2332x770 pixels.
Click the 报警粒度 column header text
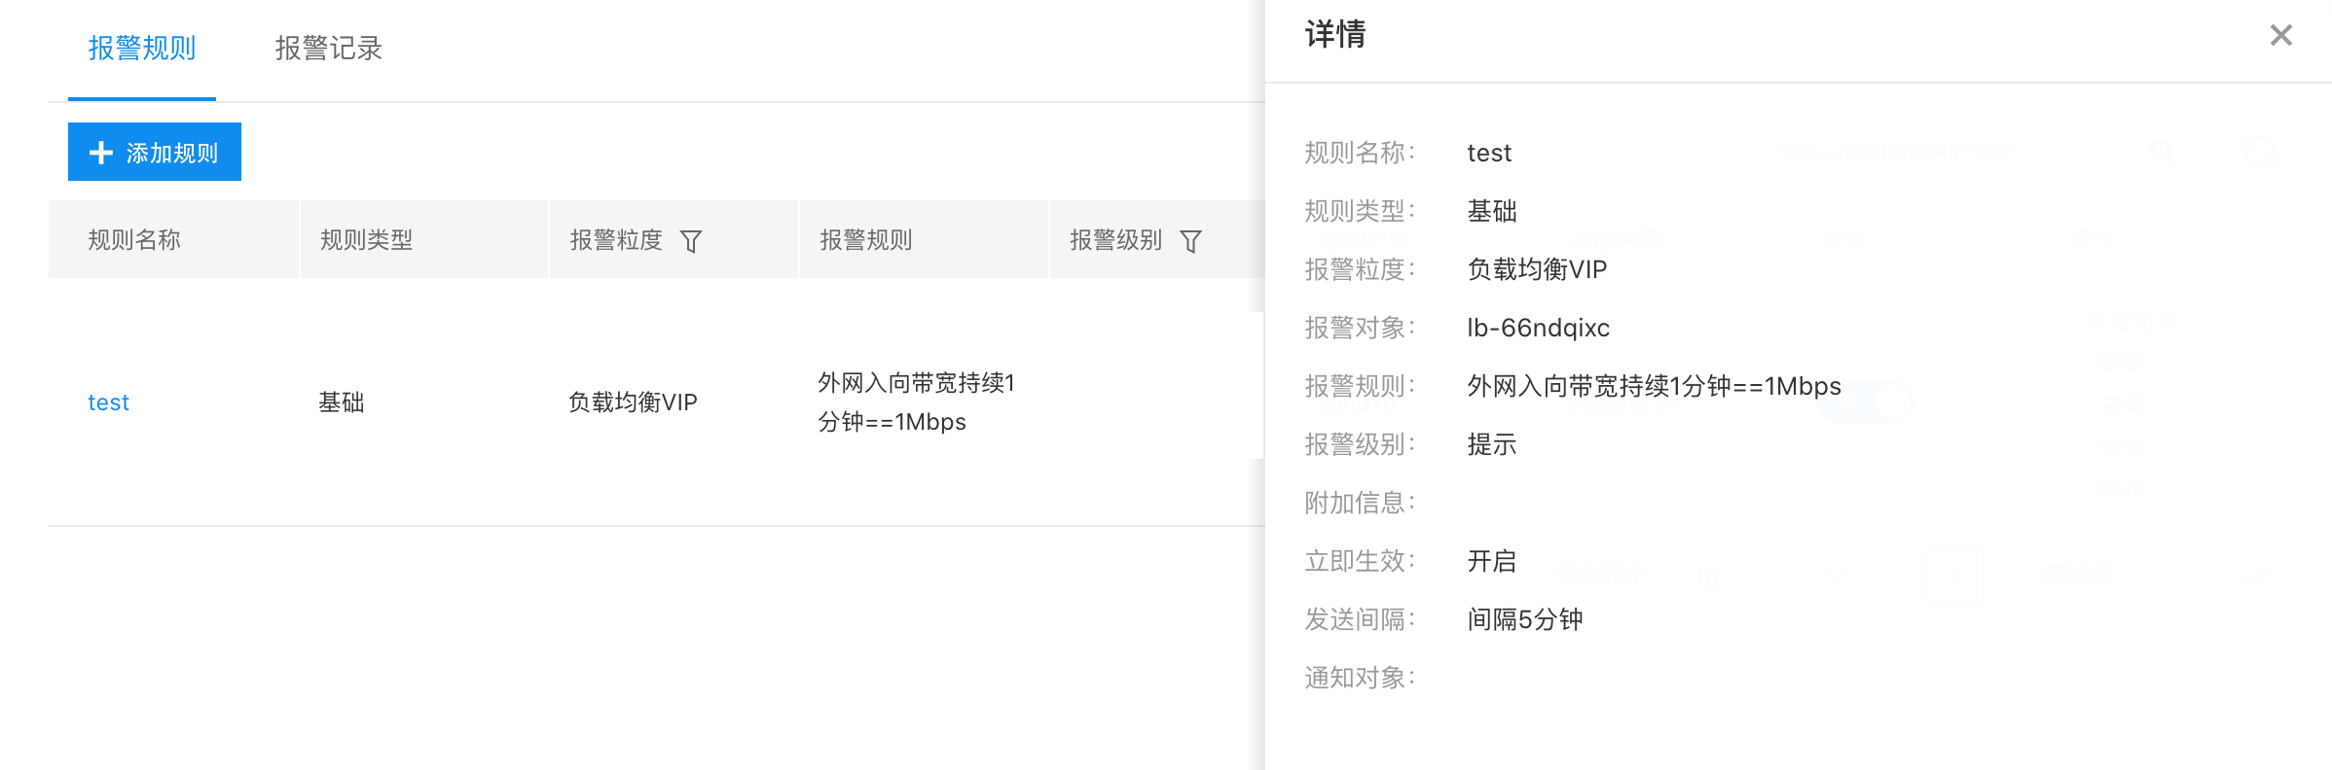(616, 240)
